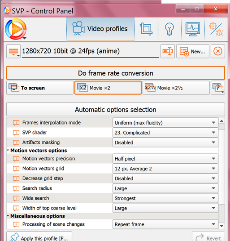This screenshot has width=230, height=241.
Task: Show info for Width of top coarse level
Action: pyautogui.click(x=16, y=208)
